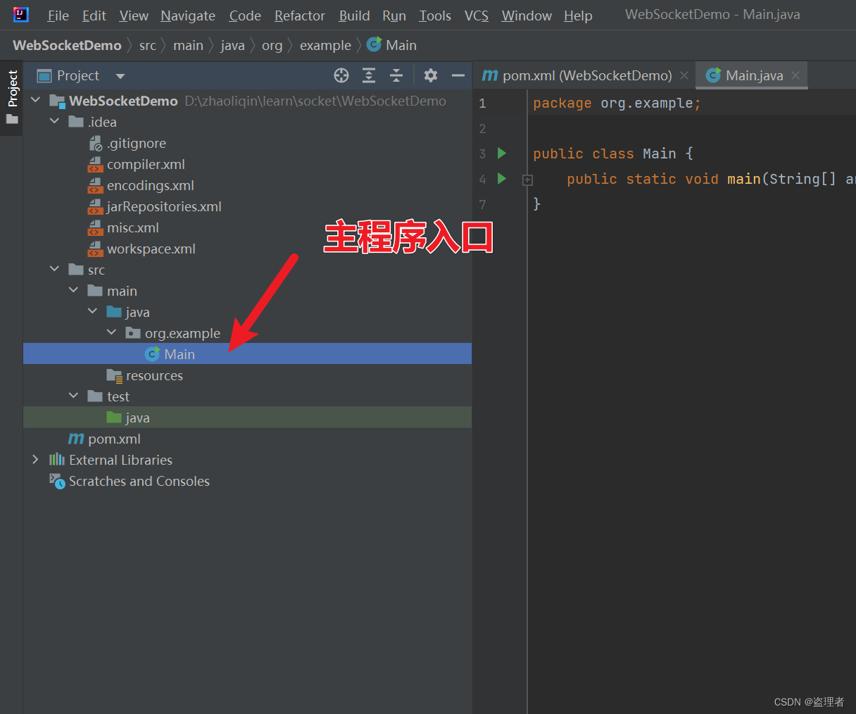
Task: Open the Code menu
Action: (245, 15)
